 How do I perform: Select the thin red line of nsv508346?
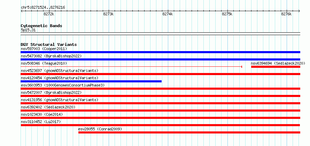(131, 67)
